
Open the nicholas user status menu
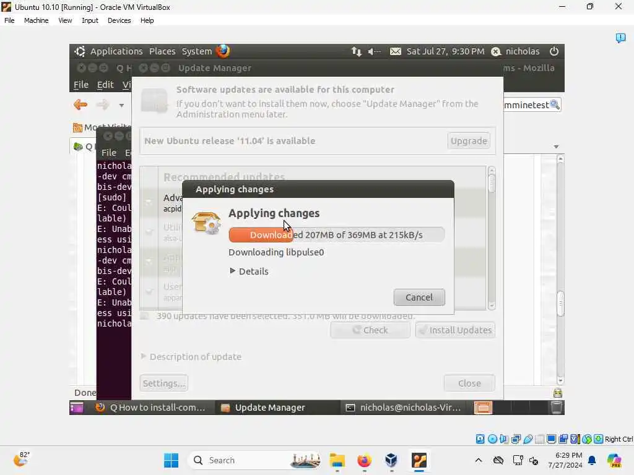point(515,51)
